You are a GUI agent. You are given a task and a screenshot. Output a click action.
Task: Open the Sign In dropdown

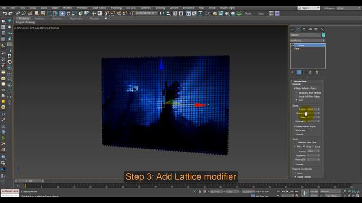[308, 8]
